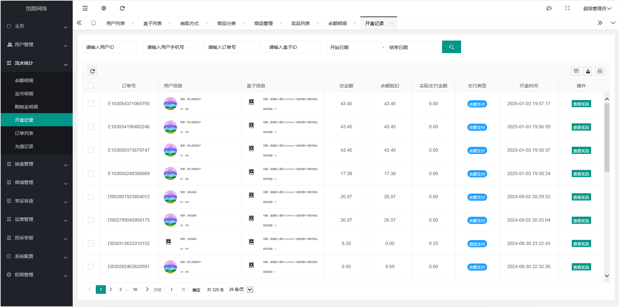Viewport: 619px width, 307px height.
Task: Select the checkbox for order E103054371069795
Action: tap(91, 103)
